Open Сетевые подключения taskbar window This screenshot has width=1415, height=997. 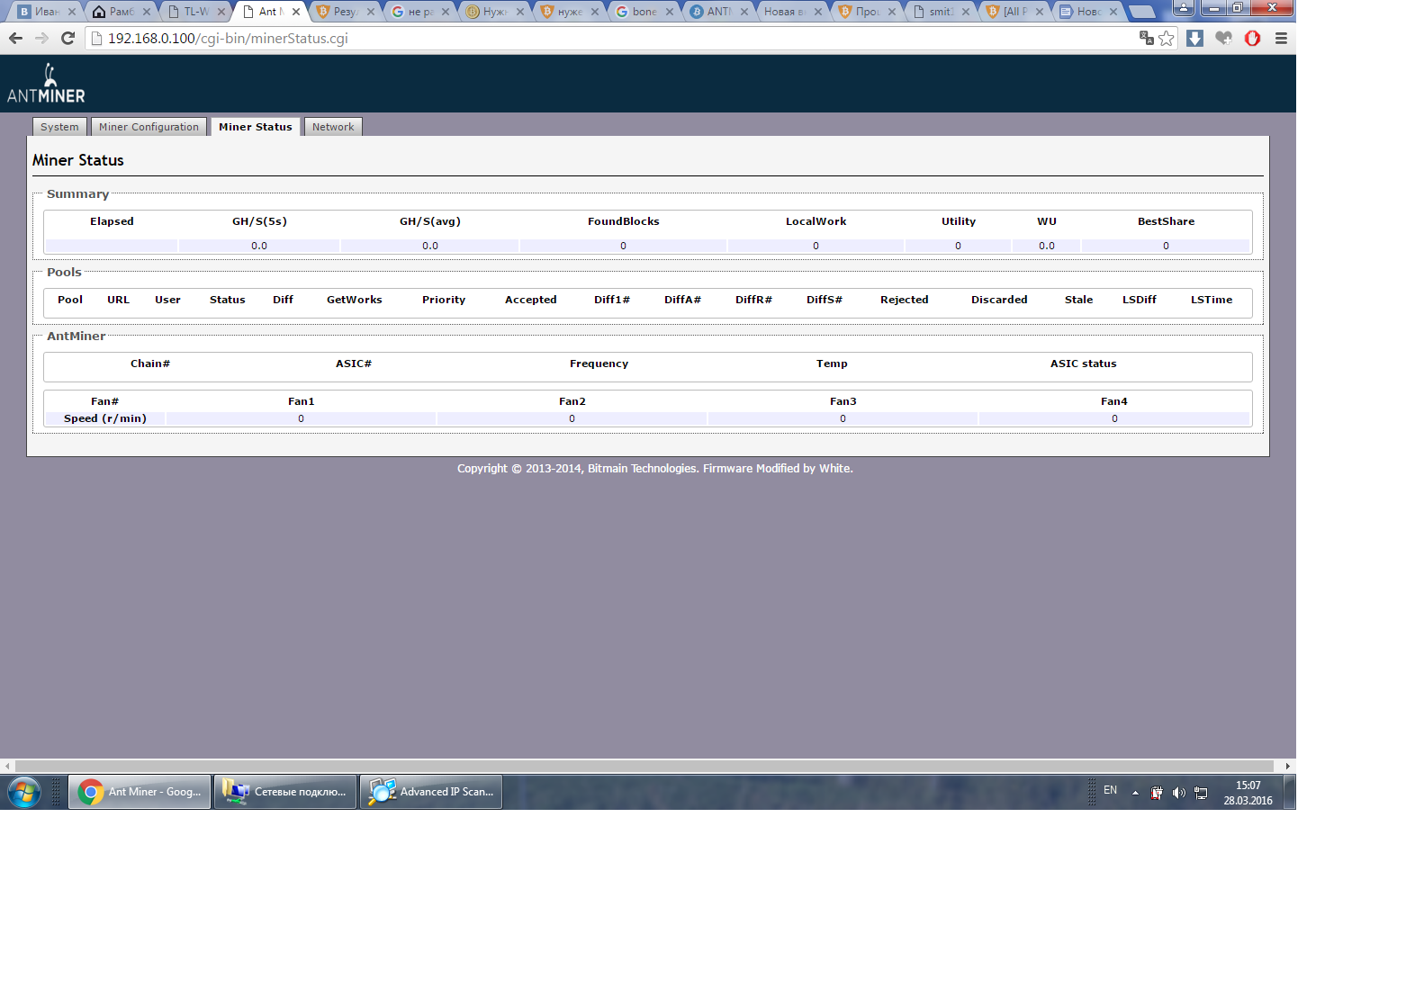(x=285, y=792)
